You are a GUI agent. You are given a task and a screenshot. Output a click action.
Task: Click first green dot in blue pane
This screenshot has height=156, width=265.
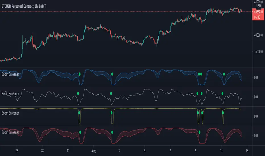(80, 74)
